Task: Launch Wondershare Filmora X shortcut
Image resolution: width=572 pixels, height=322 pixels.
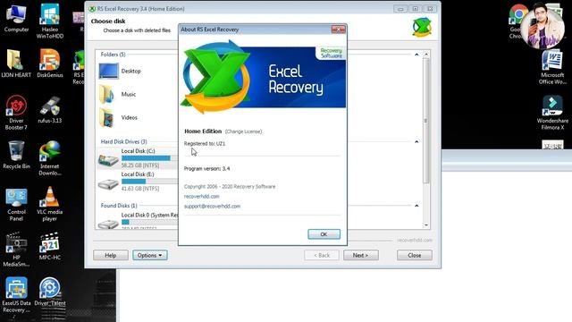Action: [552, 113]
